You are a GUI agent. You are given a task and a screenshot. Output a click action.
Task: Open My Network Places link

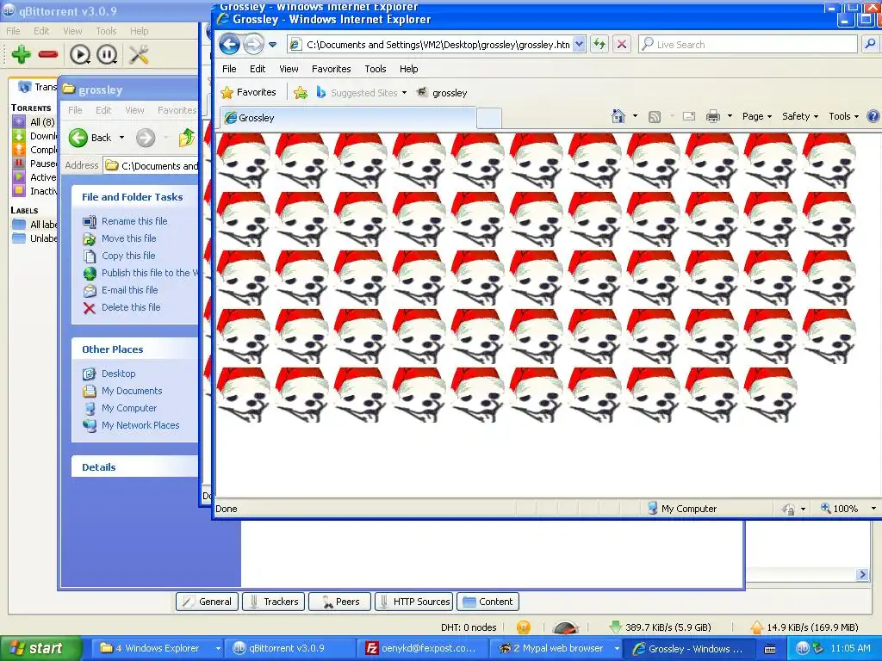[x=140, y=425]
